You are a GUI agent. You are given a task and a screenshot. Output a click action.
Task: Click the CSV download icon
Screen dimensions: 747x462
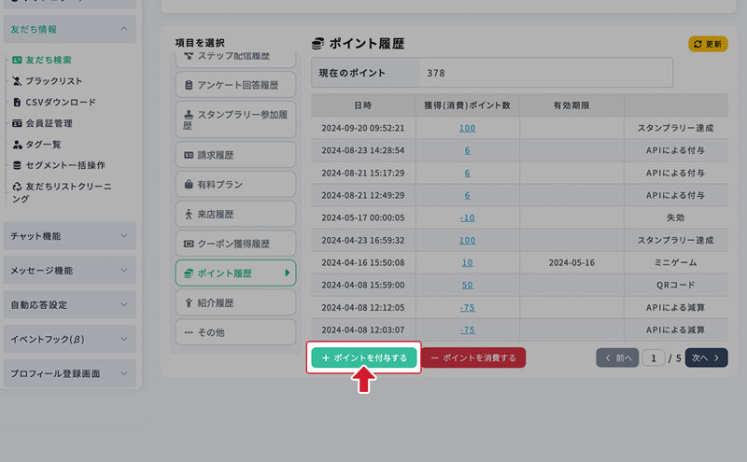tap(17, 102)
